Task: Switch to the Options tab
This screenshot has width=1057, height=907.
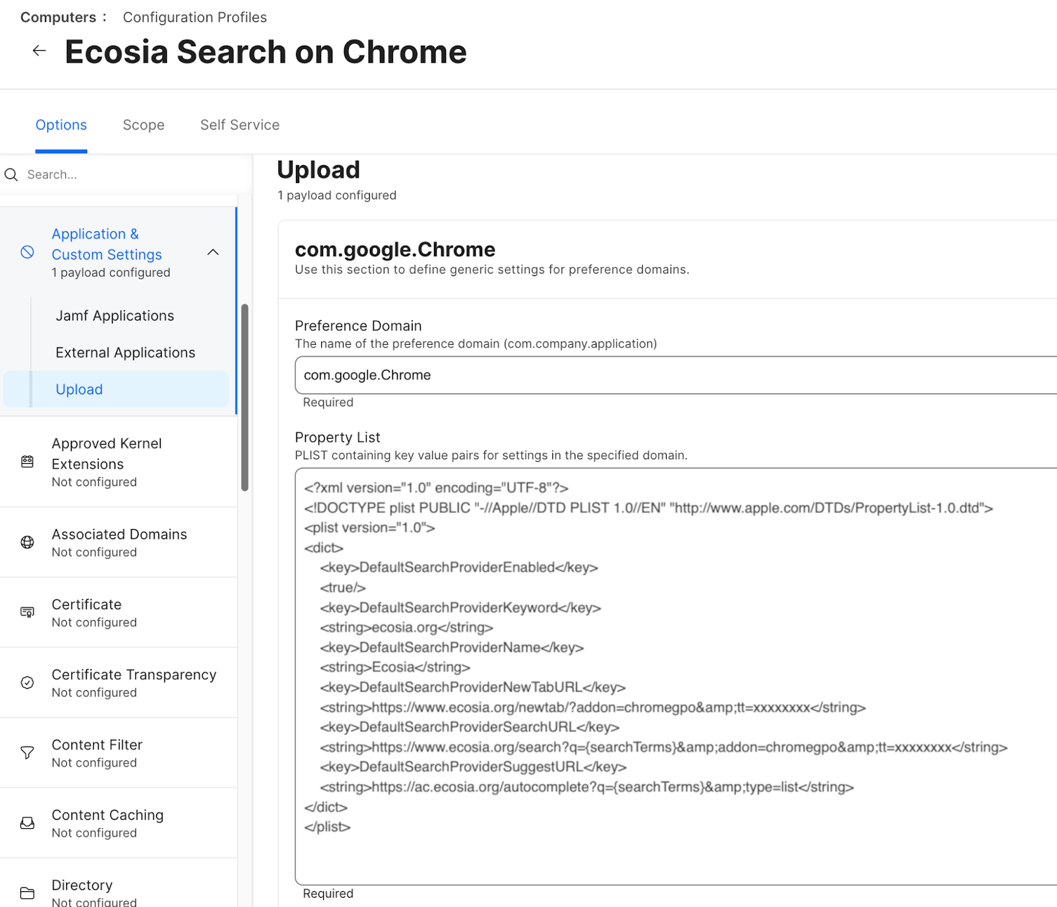Action: click(x=61, y=125)
